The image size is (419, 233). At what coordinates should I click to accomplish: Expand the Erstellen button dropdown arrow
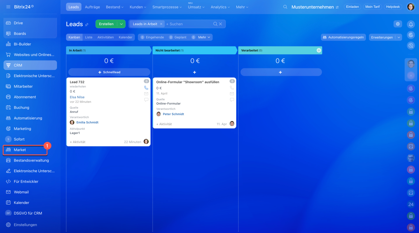point(121,24)
